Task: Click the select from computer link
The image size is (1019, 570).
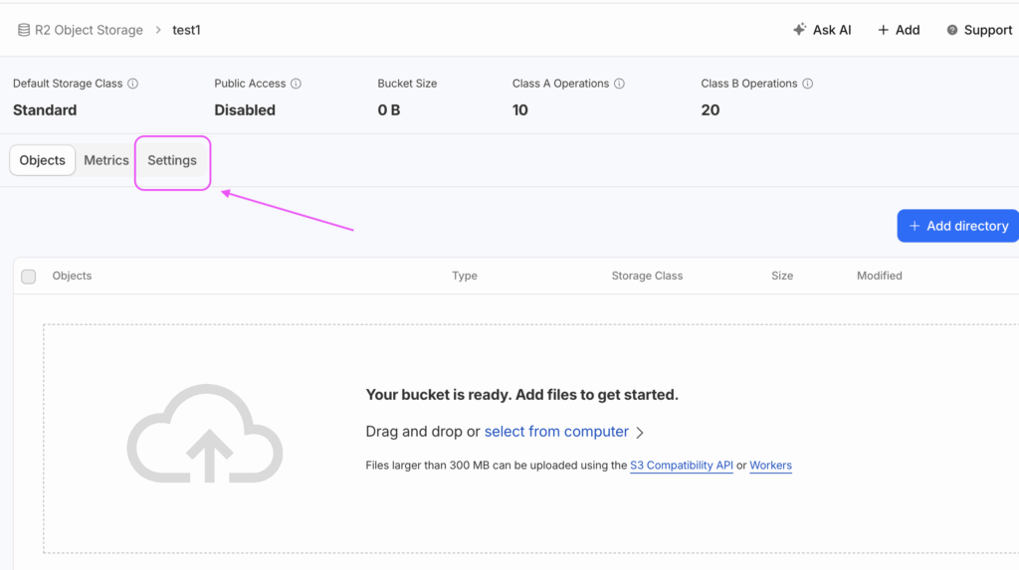Action: pos(556,432)
